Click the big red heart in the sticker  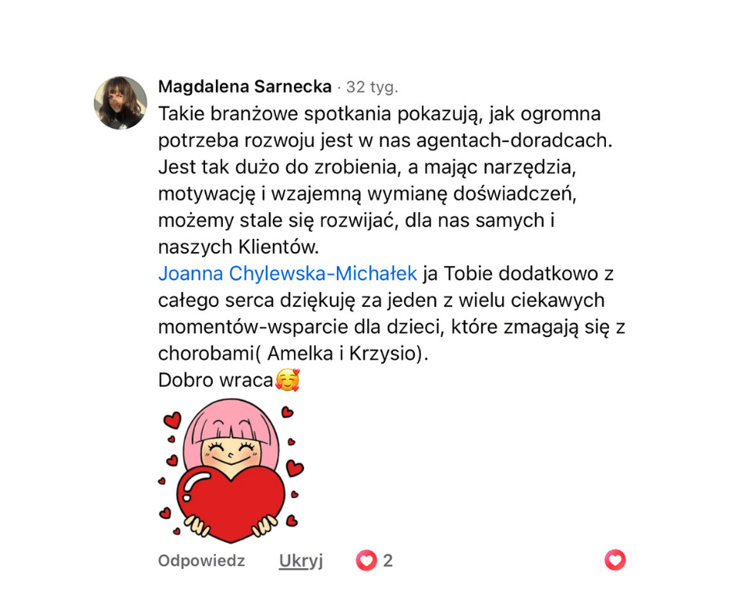pyautogui.click(x=230, y=504)
